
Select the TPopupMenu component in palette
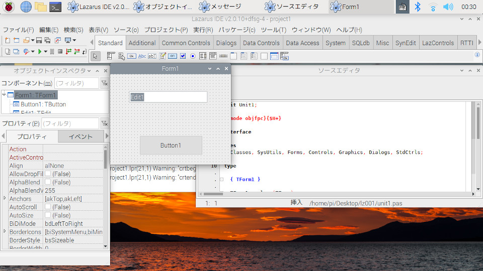[x=121, y=56]
